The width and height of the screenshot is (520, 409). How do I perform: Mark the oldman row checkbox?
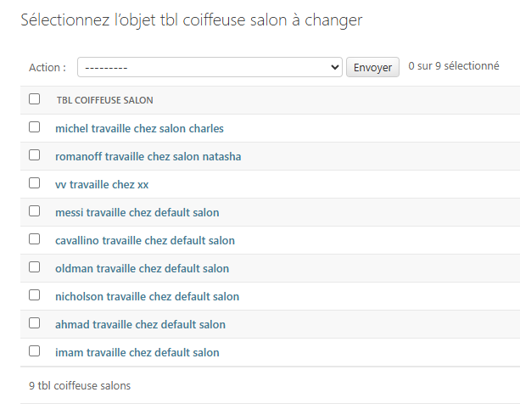coord(35,267)
